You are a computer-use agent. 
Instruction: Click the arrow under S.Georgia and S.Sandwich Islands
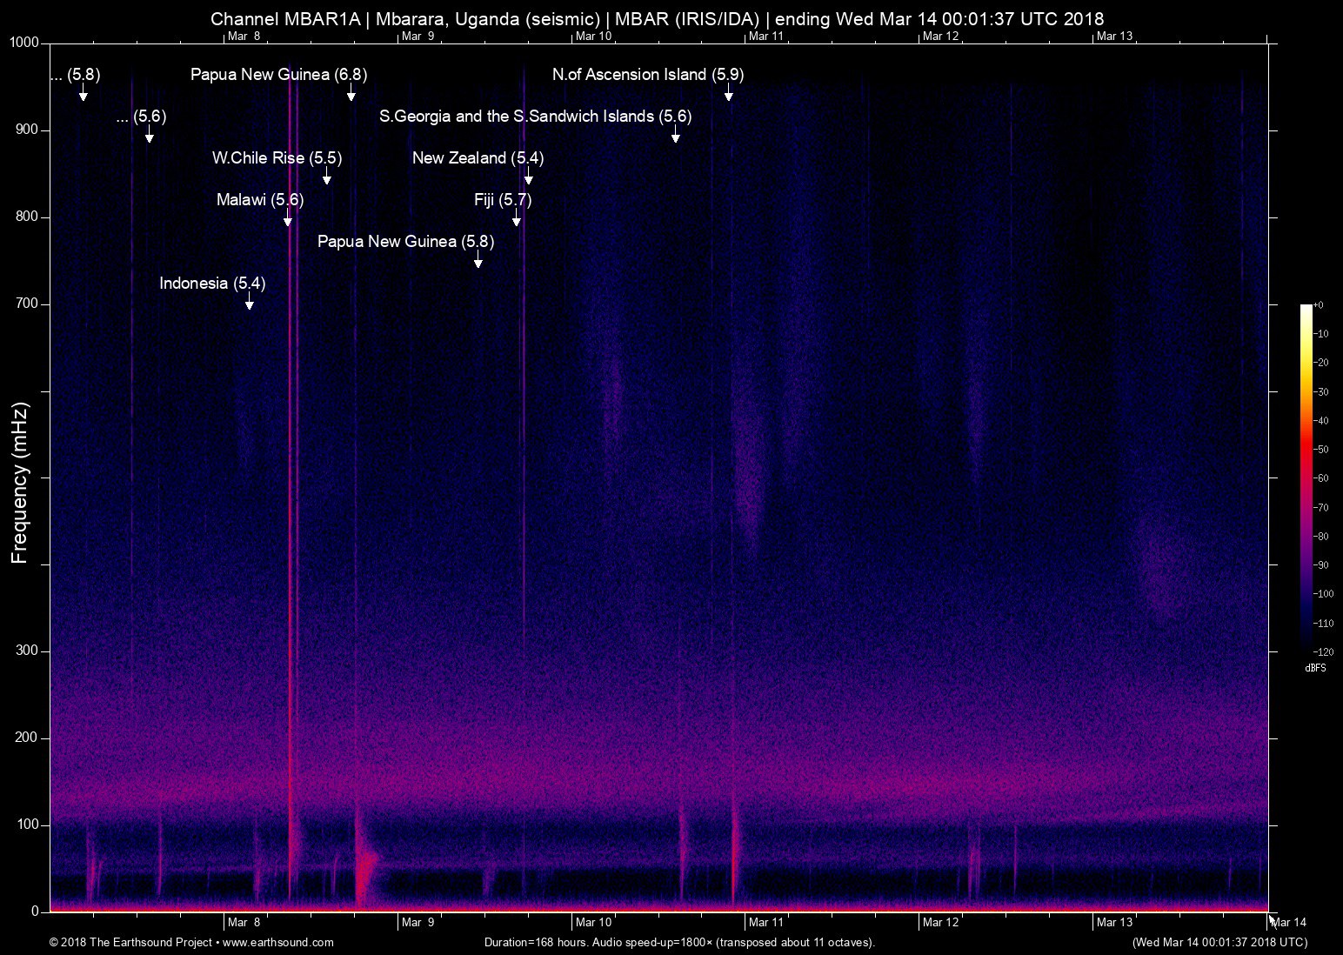(x=675, y=136)
